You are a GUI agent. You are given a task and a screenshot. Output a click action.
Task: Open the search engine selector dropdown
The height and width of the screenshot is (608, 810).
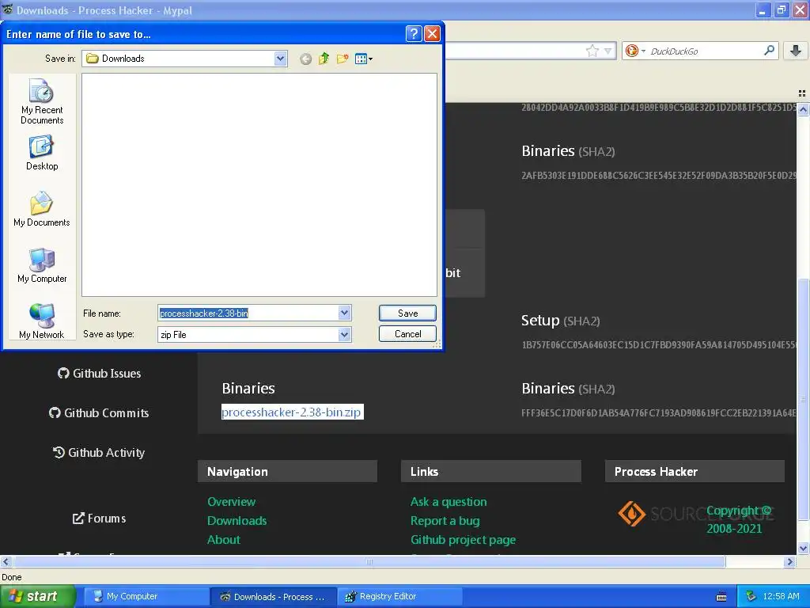point(635,51)
